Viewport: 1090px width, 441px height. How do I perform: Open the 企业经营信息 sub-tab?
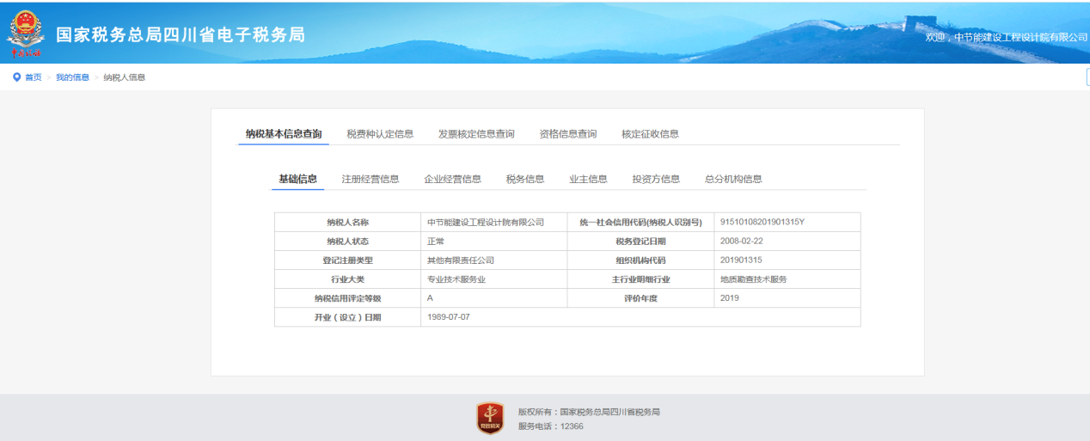(x=452, y=179)
